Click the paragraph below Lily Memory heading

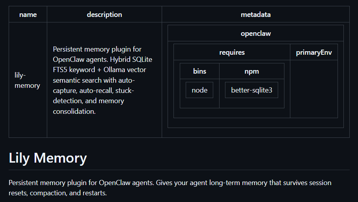(170, 188)
